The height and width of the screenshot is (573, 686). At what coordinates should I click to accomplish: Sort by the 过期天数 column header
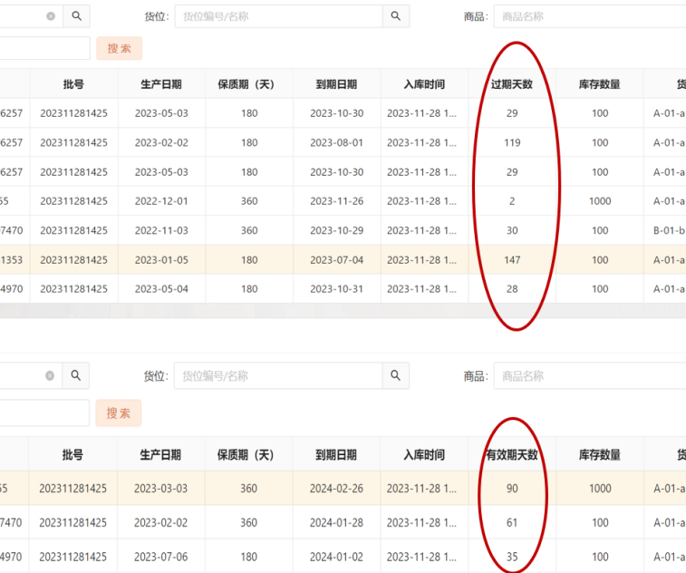(x=512, y=84)
